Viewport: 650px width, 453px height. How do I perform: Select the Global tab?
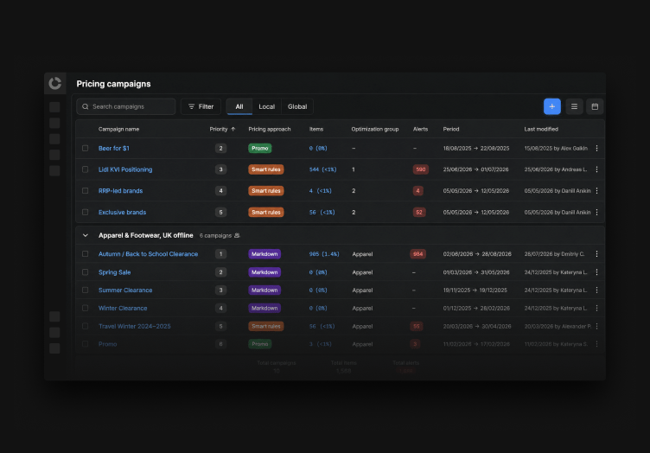(297, 106)
